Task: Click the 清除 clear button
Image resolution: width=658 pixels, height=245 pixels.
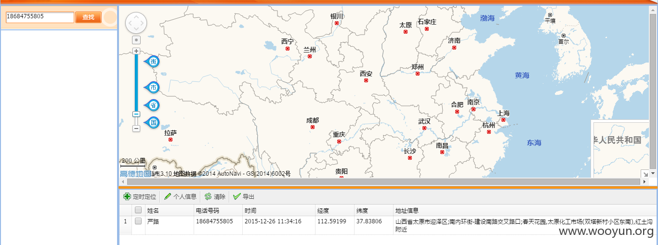Action: point(215,197)
